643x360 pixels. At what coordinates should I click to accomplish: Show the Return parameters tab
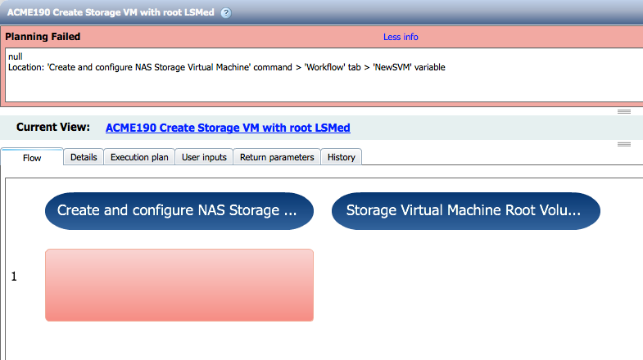point(277,157)
